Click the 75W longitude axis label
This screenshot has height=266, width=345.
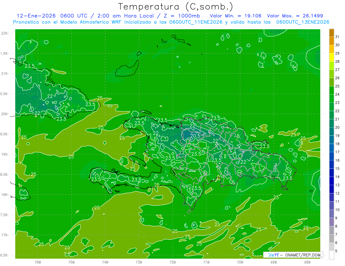72,262
